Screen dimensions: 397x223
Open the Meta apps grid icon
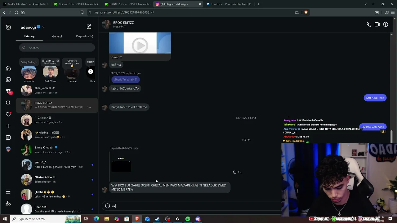pyautogui.click(x=8, y=203)
